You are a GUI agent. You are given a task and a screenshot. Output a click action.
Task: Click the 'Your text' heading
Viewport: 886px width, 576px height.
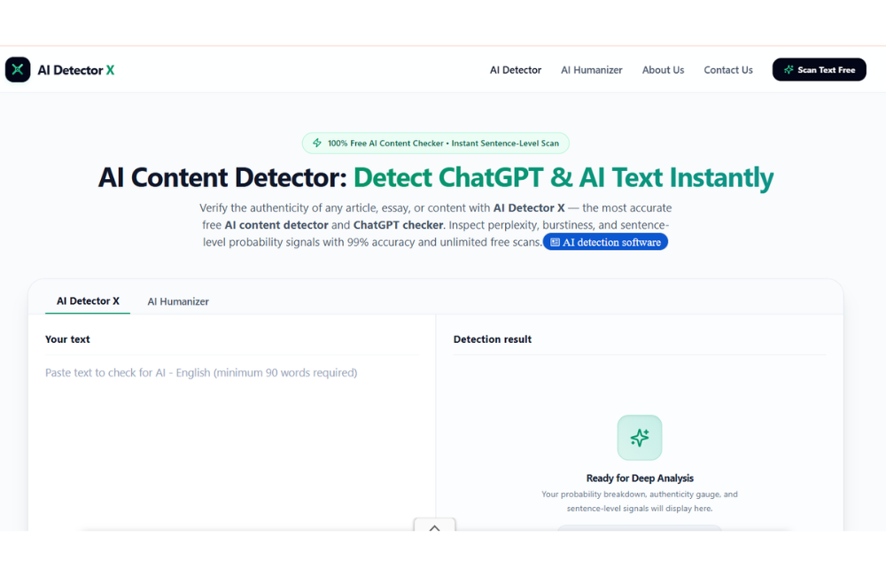pos(67,339)
